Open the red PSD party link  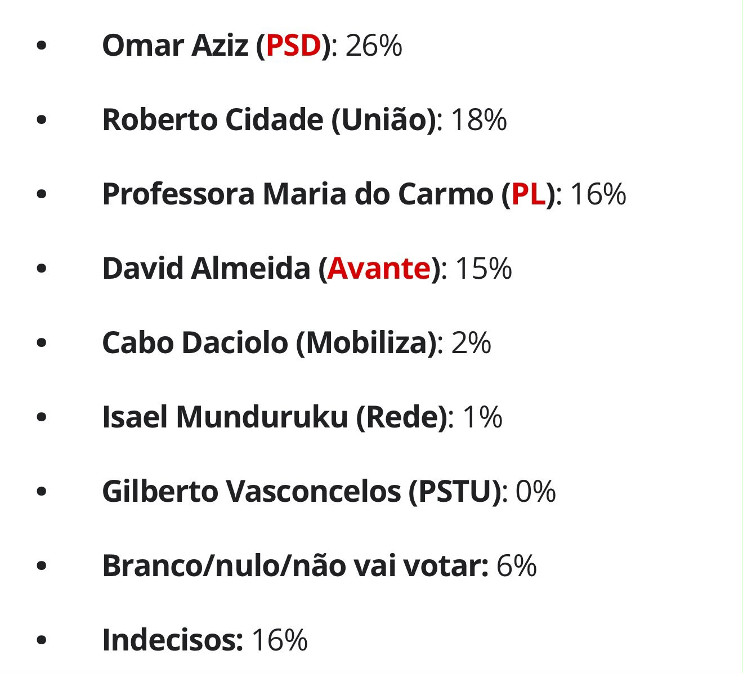point(293,46)
